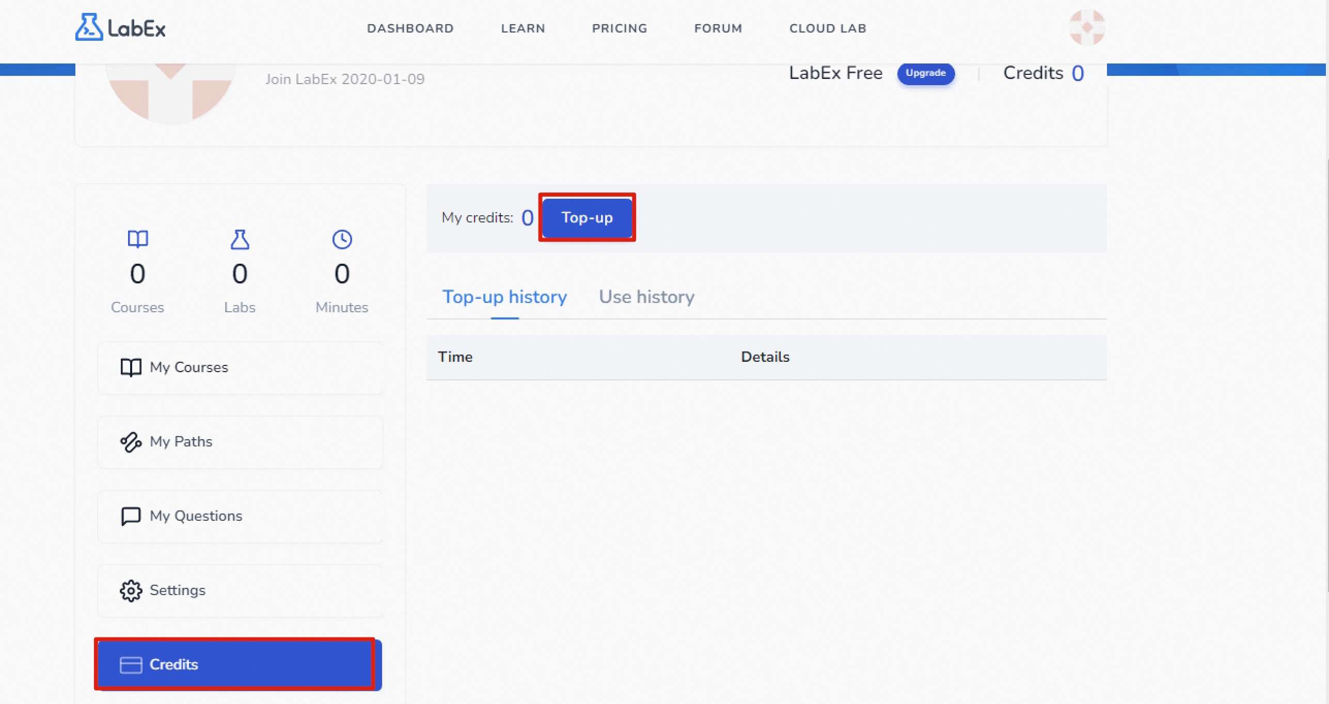Image resolution: width=1329 pixels, height=704 pixels.
Task: Click the LabEx flask logo
Action: tap(89, 27)
